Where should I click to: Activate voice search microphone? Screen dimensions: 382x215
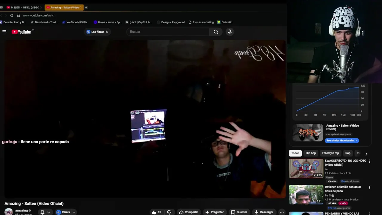[x=229, y=32]
